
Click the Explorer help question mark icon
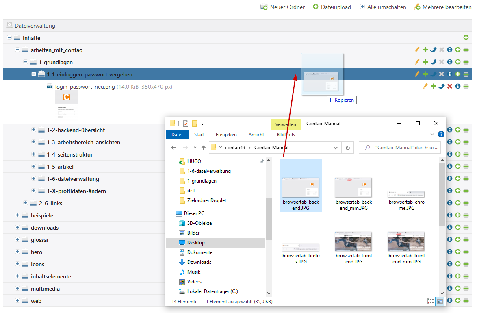(x=441, y=134)
